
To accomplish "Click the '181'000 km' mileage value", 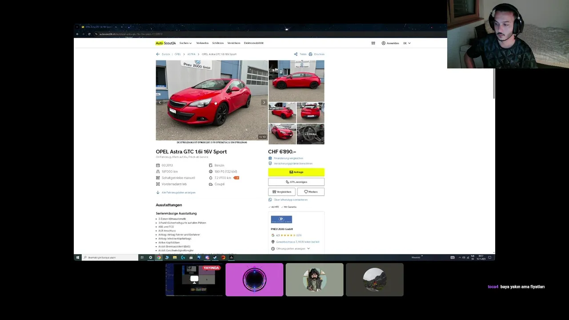I will (x=169, y=172).
